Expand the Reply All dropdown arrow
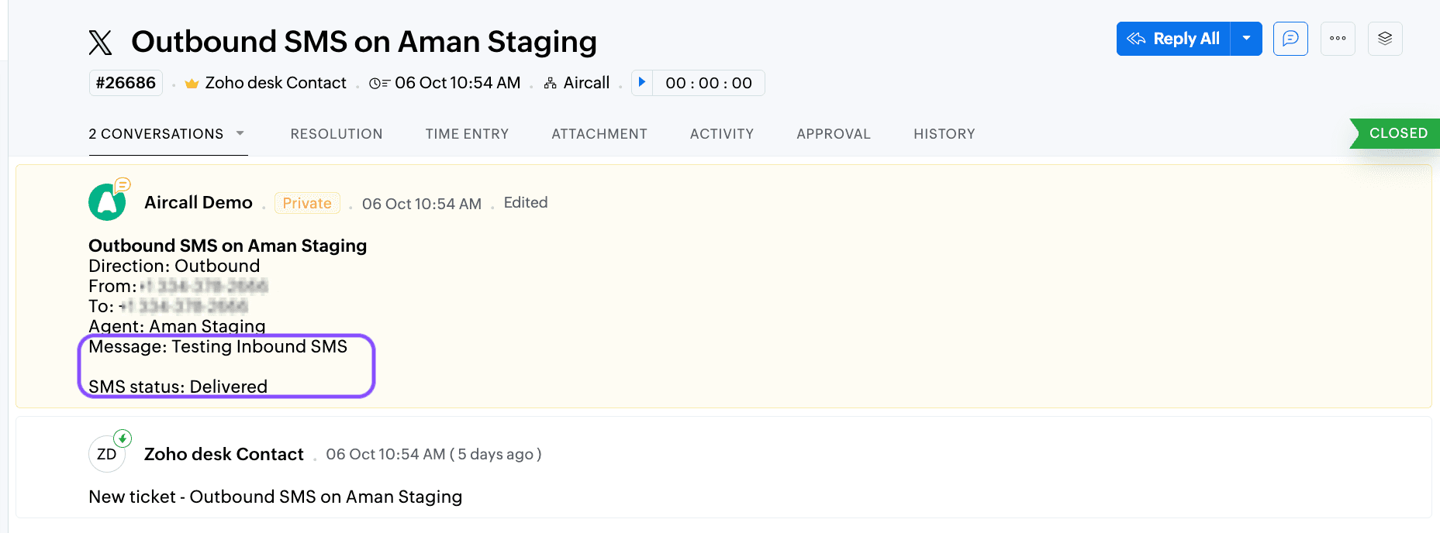Viewport: 1440px width, 533px height. (x=1246, y=39)
